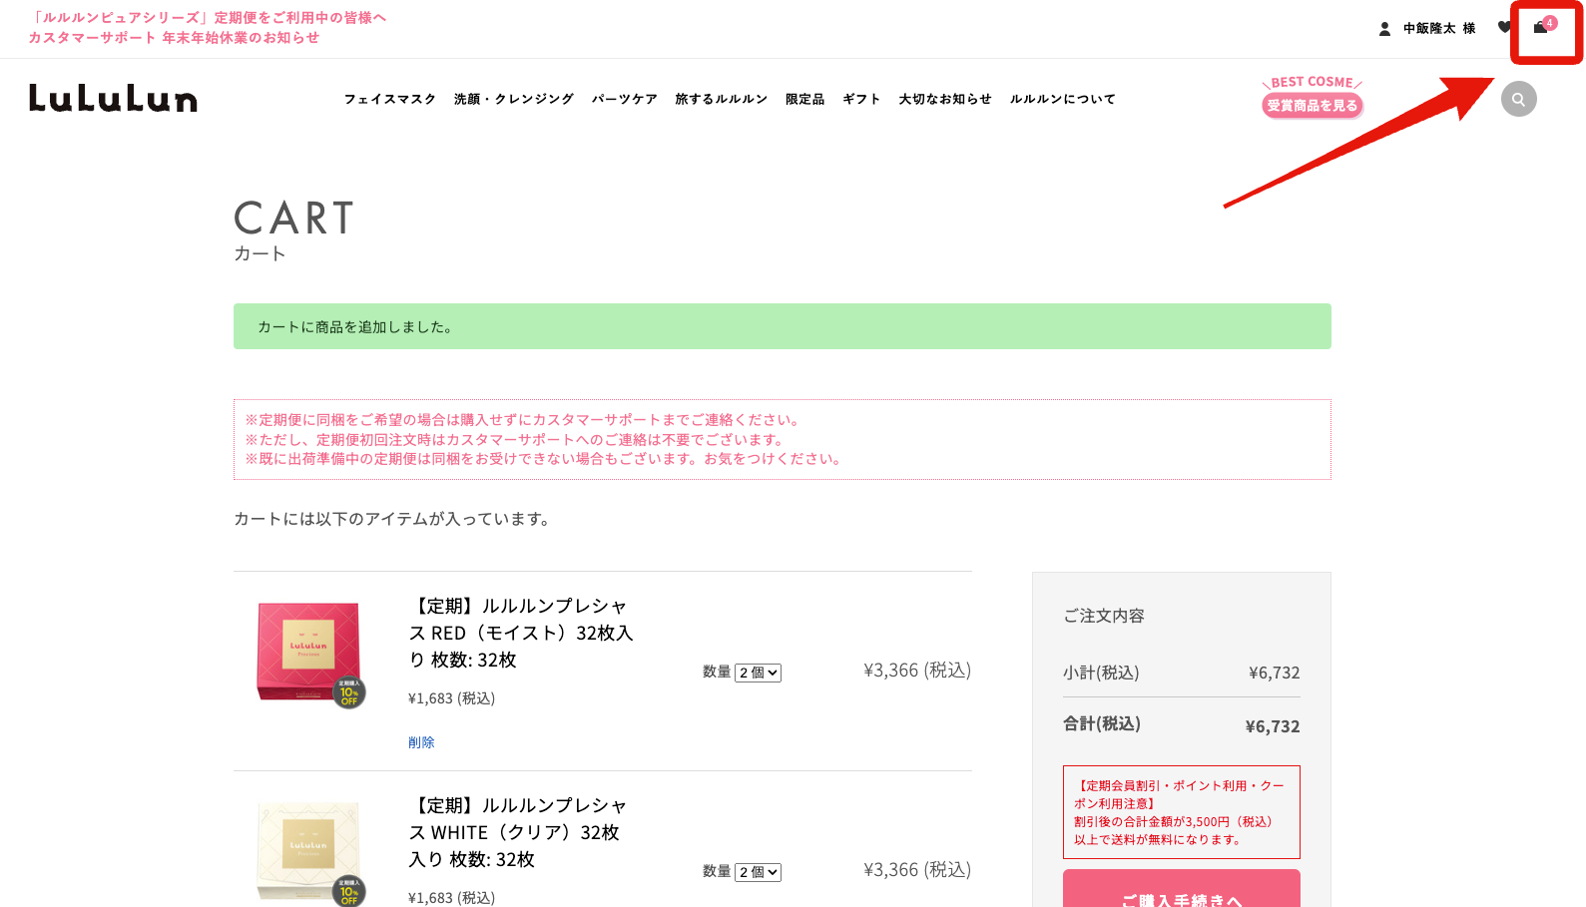Click the ご注文内容 heading
The image size is (1586, 907).
coord(1104,616)
